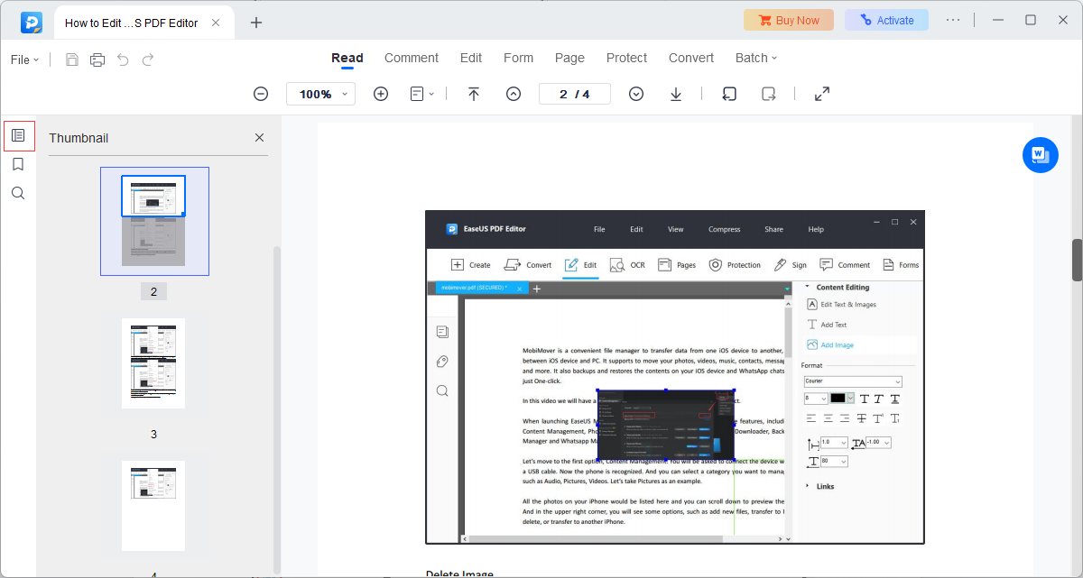Select page 3 thumbnail

153,363
